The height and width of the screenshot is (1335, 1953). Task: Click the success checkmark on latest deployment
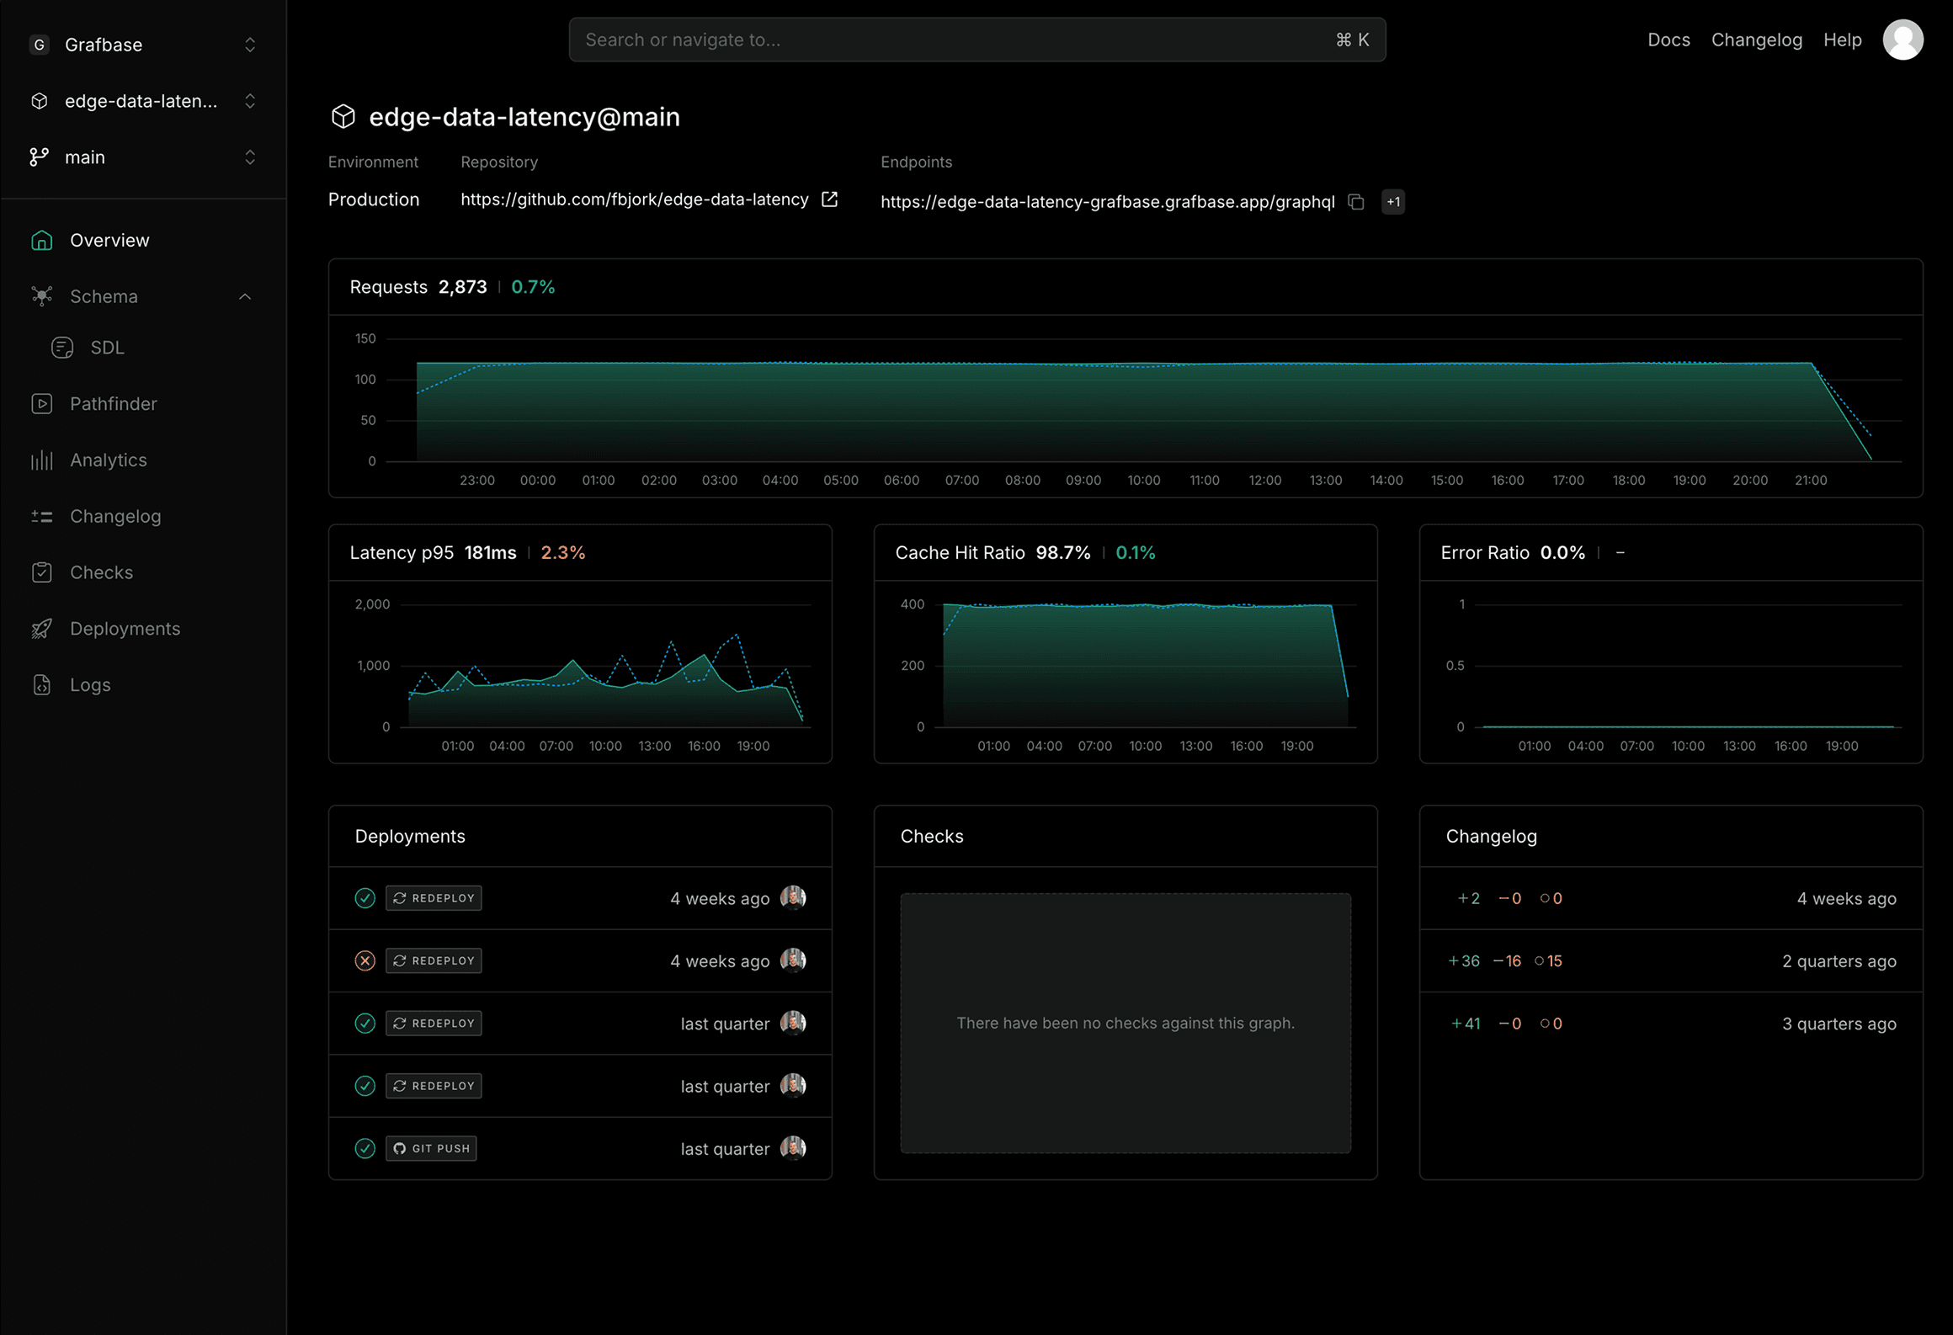tap(365, 897)
